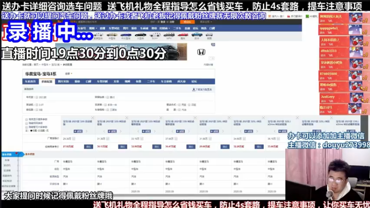The width and height of the screenshot is (370, 208).
Task: Remove the 37.99万 model column with X
Action: pos(195,118)
